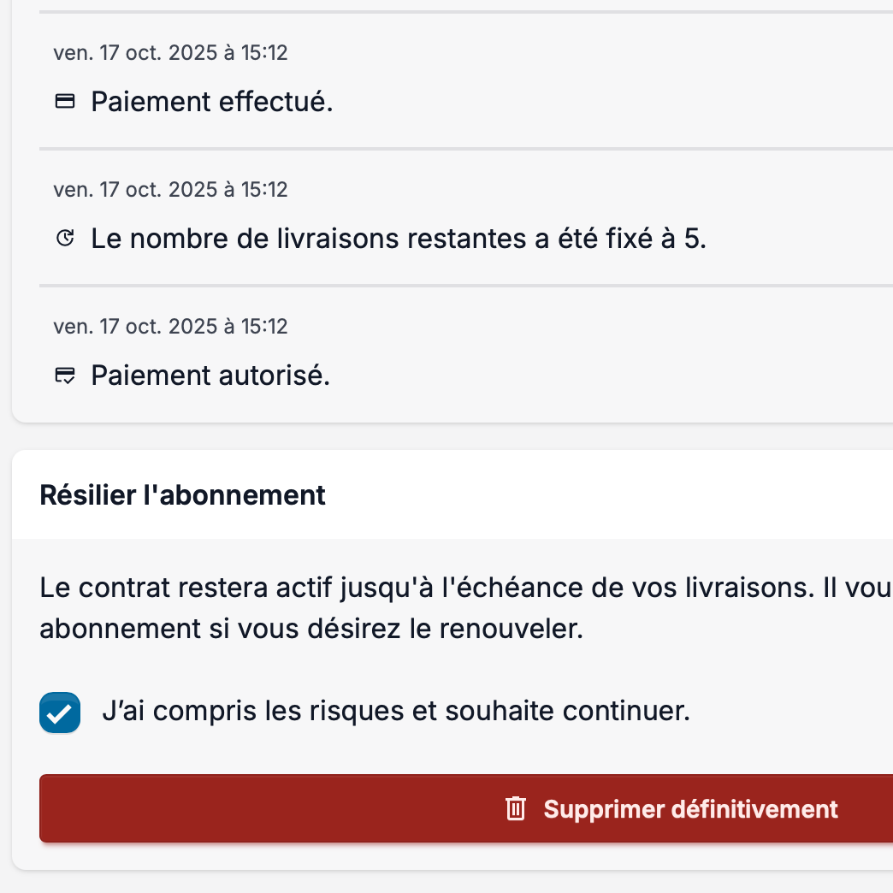Click the timestamp above the livraisons restantes entry

click(x=170, y=189)
